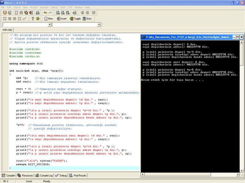The height and width of the screenshot is (183, 245).
Task: Click the Go to line icon
Action: point(74,13)
